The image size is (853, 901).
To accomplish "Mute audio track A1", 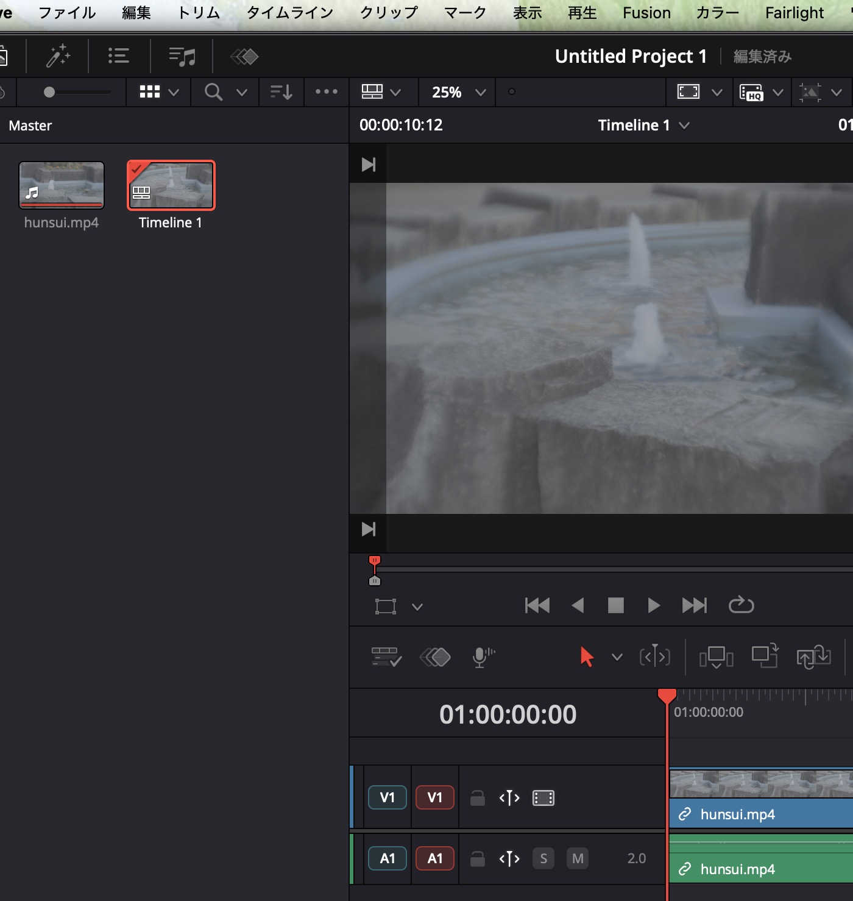I will tap(577, 859).
